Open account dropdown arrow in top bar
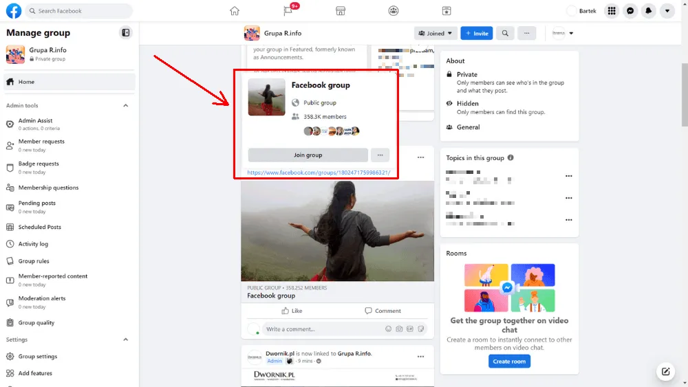 coord(667,11)
